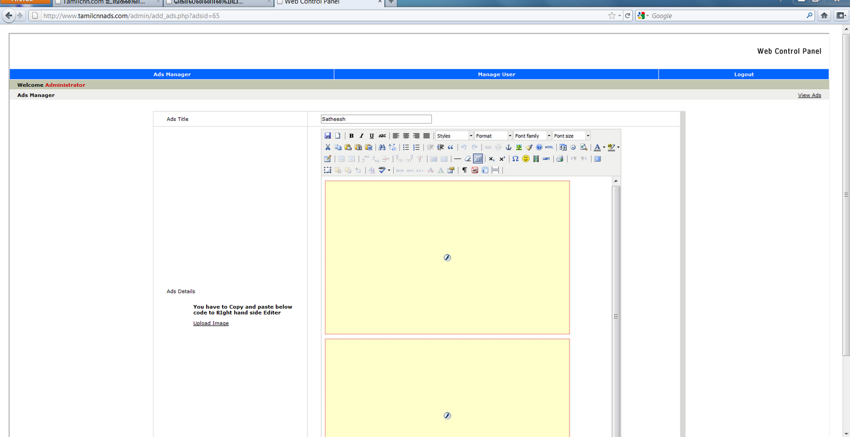Image resolution: width=850 pixels, height=437 pixels.
Task: Open the Font size dropdown
Action: 572,136
